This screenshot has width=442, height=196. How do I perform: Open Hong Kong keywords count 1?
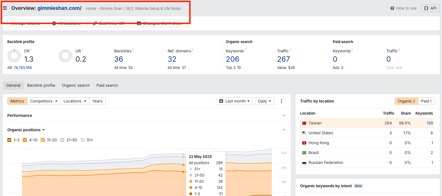[x=432, y=143]
